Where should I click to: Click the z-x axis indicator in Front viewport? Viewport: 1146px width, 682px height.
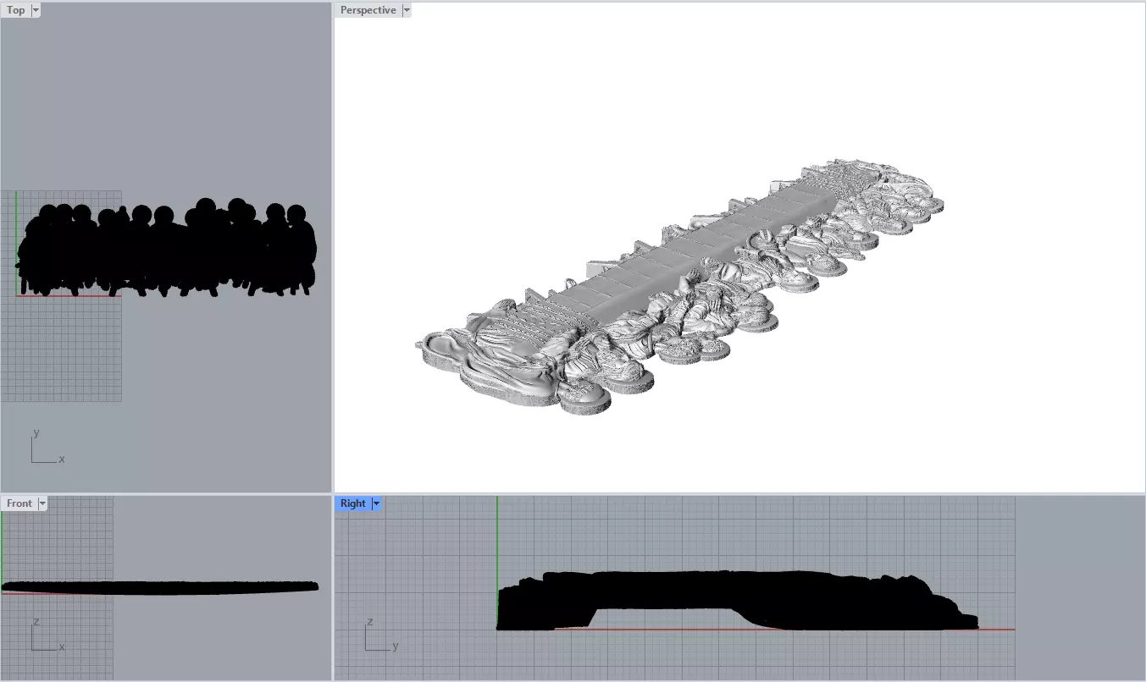point(47,635)
